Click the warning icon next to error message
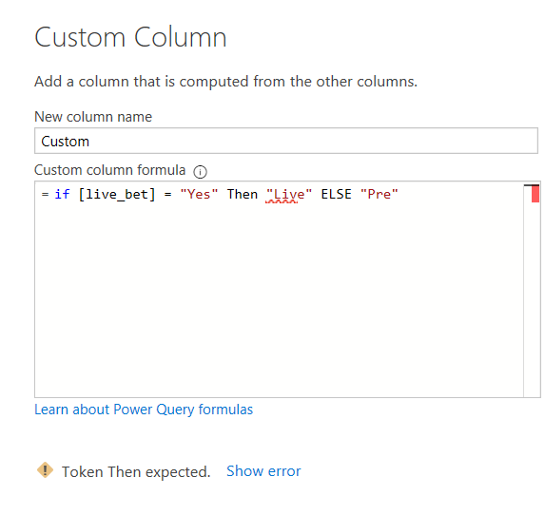This screenshot has width=545, height=515. coord(46,470)
